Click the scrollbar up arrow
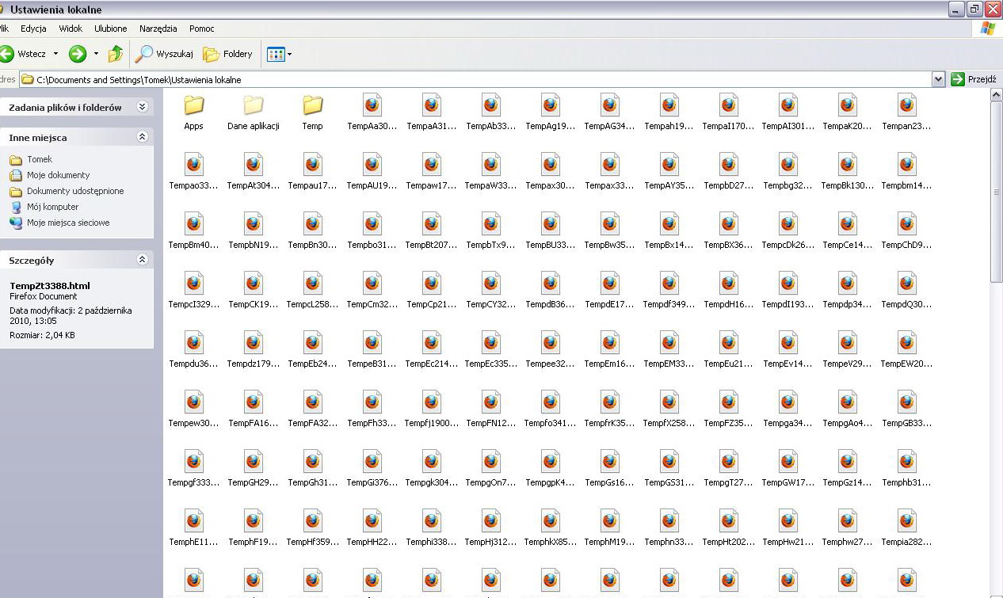The width and height of the screenshot is (1003, 598). point(997,95)
